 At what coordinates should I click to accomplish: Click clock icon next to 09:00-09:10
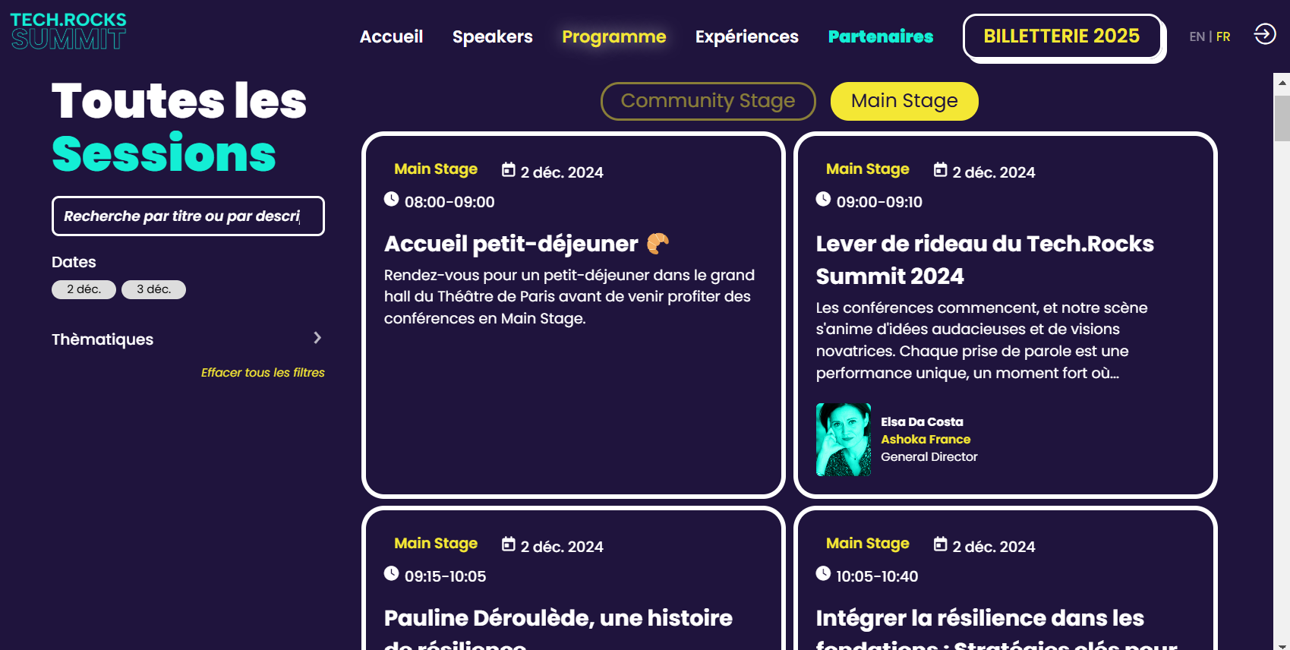pos(823,199)
